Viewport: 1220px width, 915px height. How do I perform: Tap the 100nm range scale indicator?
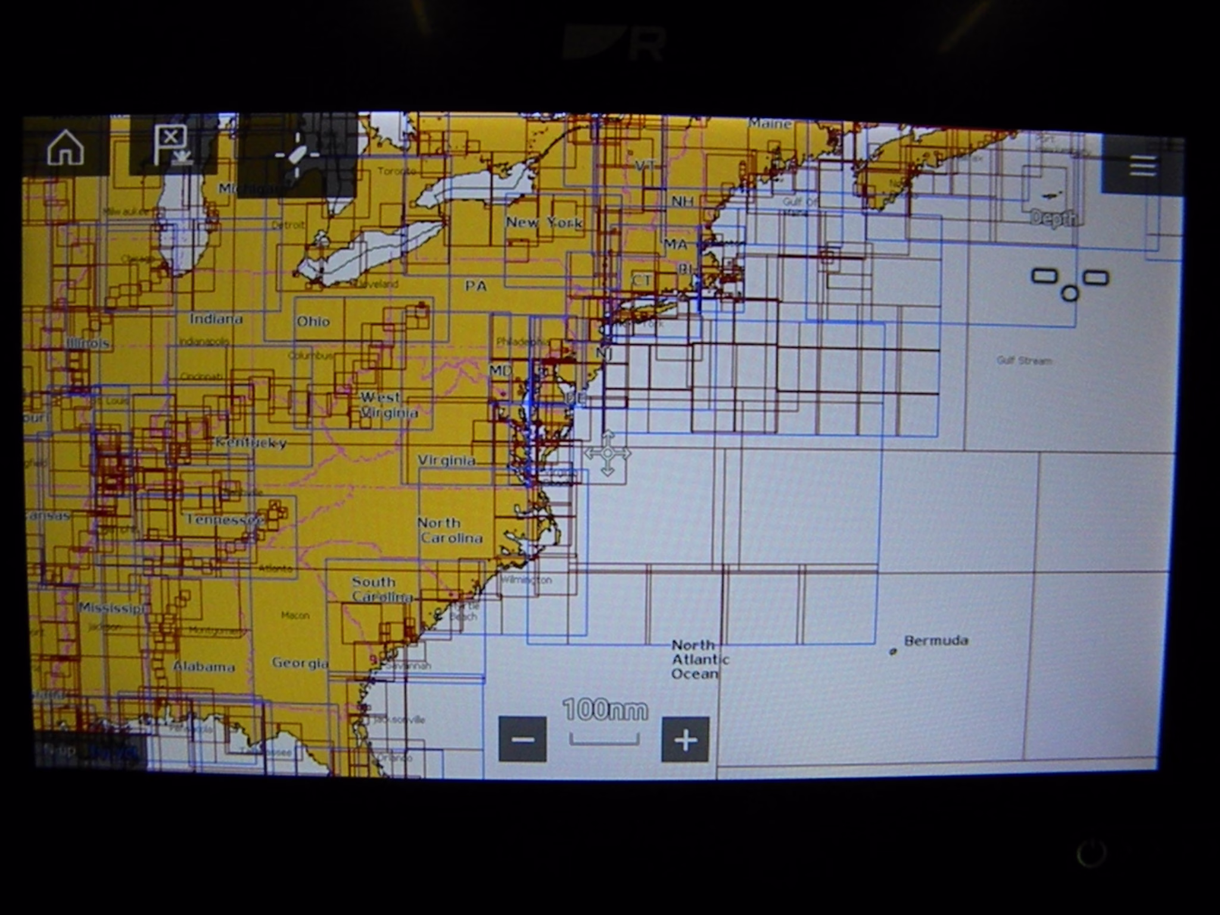(x=605, y=711)
